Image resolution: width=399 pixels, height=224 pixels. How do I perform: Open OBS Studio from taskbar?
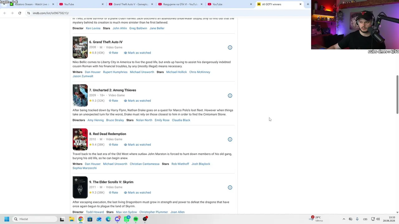(145, 219)
